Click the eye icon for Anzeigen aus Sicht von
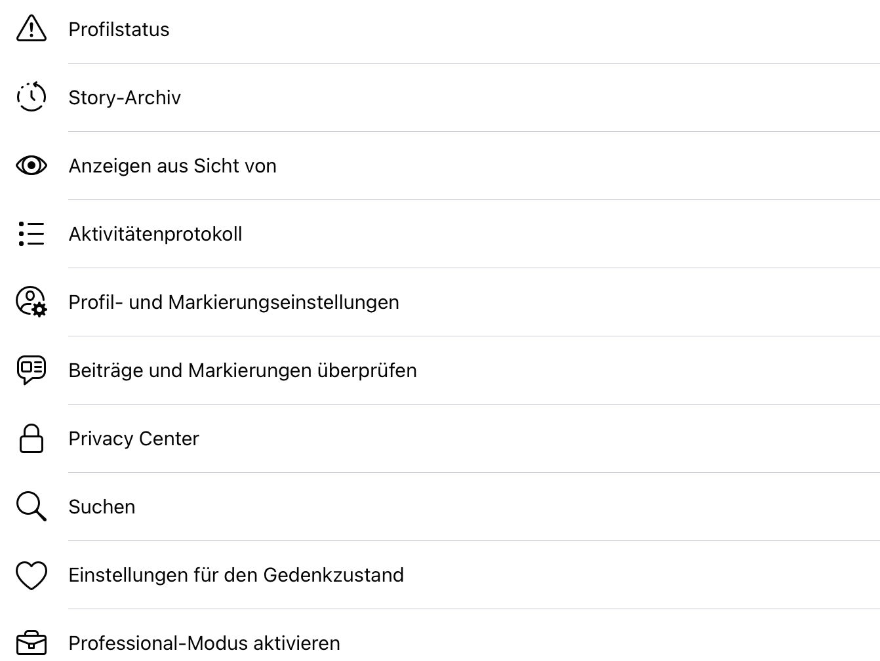 (x=31, y=165)
